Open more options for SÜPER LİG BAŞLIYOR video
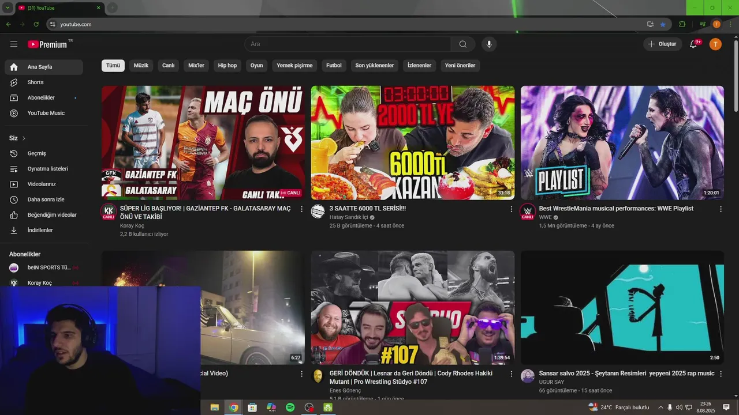The width and height of the screenshot is (739, 415). pos(301,209)
